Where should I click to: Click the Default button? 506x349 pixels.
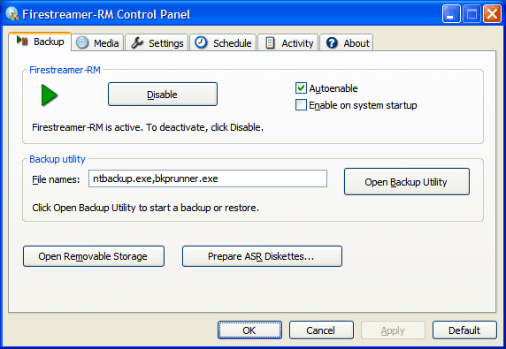[x=464, y=330]
